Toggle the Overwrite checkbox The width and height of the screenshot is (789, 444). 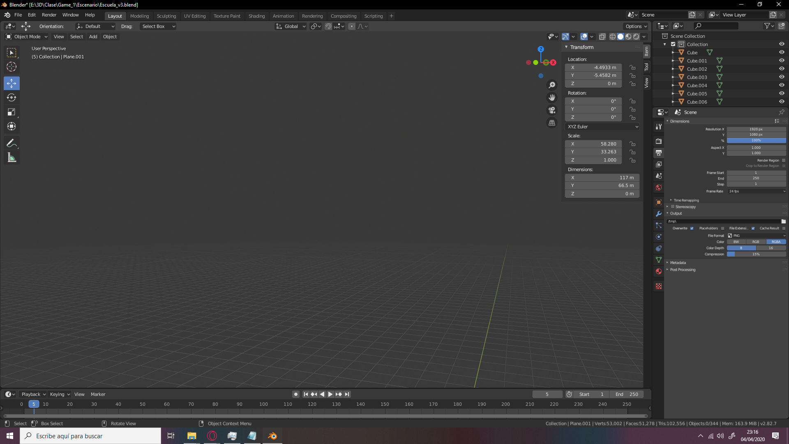click(692, 229)
